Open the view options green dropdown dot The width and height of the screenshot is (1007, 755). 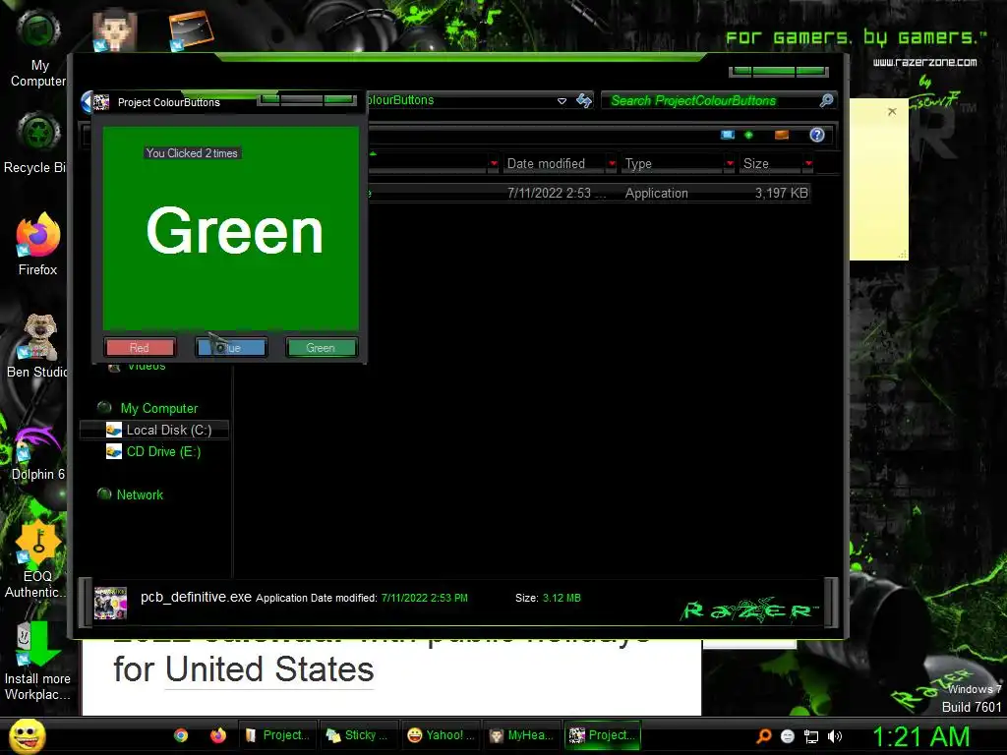point(748,135)
